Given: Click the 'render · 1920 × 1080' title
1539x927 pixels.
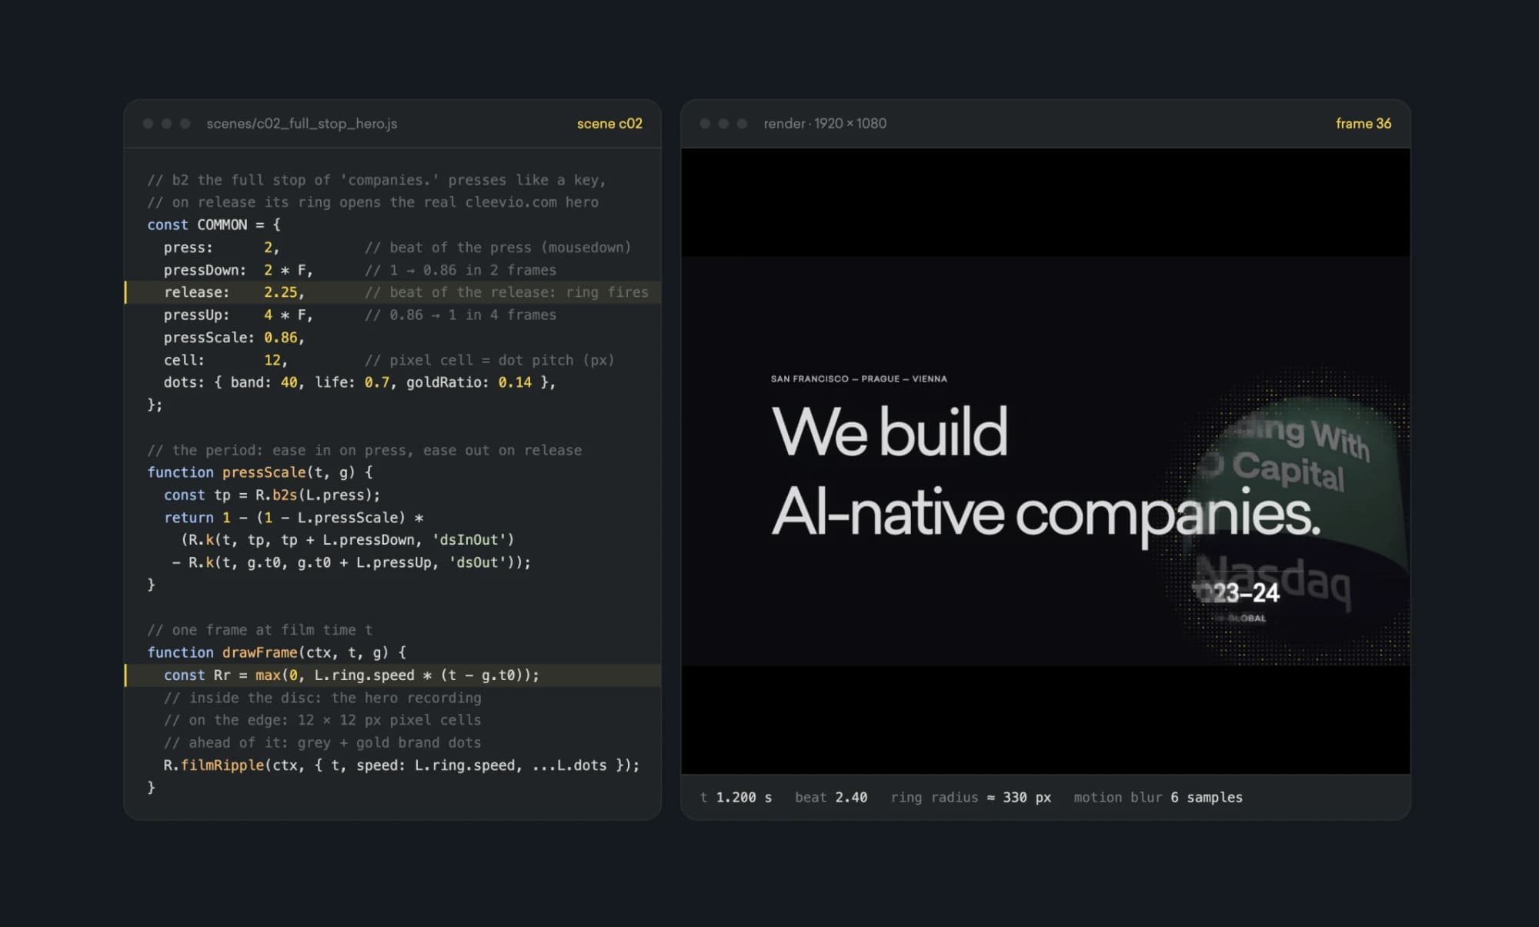Looking at the screenshot, I should pyautogui.click(x=825, y=124).
